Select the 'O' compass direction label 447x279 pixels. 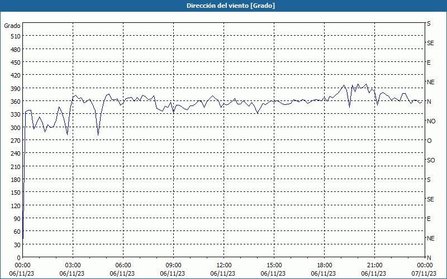tap(429, 141)
